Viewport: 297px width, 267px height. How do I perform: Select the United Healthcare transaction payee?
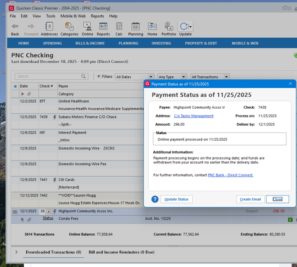click(74, 101)
